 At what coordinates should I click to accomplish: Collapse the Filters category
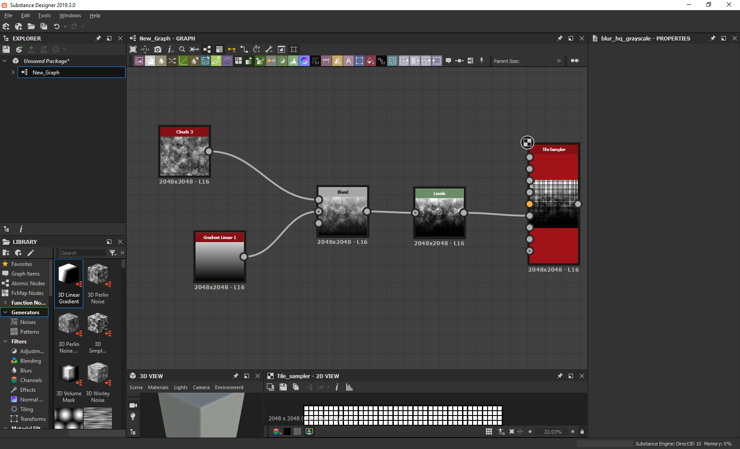coord(5,341)
